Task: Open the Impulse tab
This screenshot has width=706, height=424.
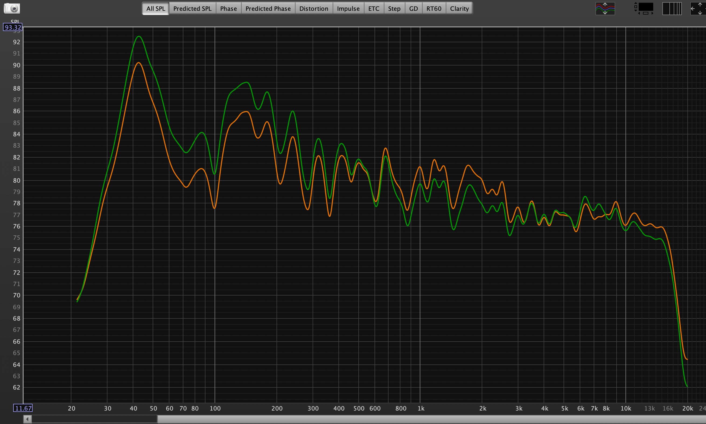Action: (348, 9)
